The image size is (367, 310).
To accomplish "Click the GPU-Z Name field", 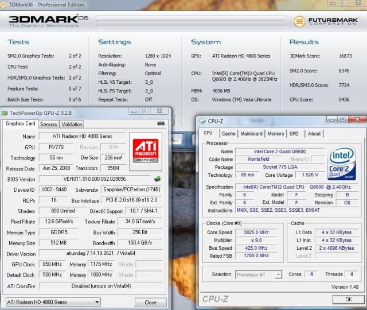I will (x=82, y=136).
